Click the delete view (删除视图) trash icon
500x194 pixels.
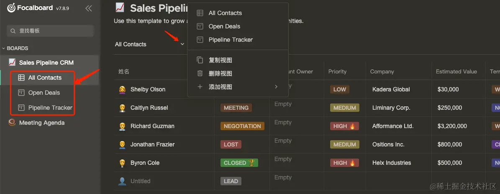pos(200,73)
